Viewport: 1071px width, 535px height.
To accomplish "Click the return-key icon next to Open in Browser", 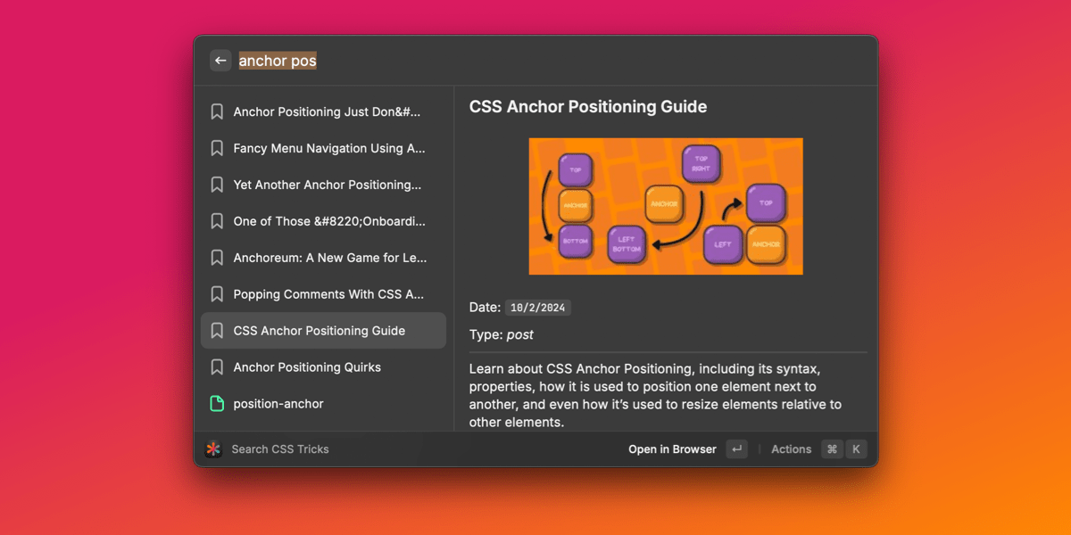I will pyautogui.click(x=736, y=449).
